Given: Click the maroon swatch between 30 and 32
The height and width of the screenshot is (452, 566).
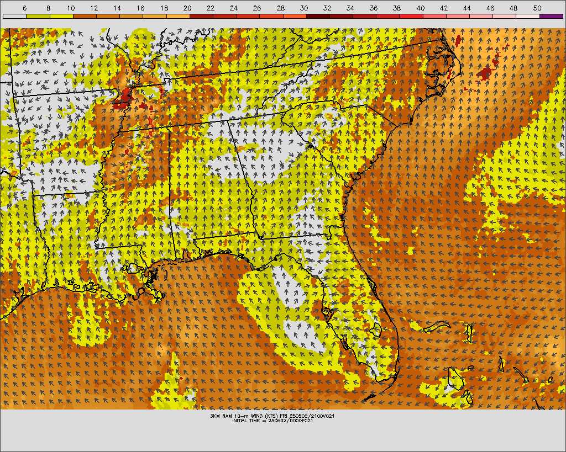Looking at the screenshot, I should (318, 16).
